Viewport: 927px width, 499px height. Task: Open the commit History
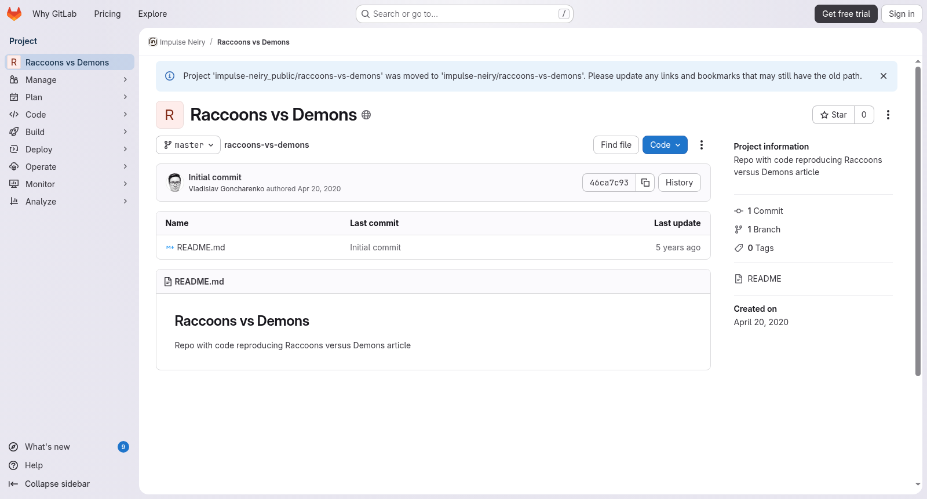(679, 183)
